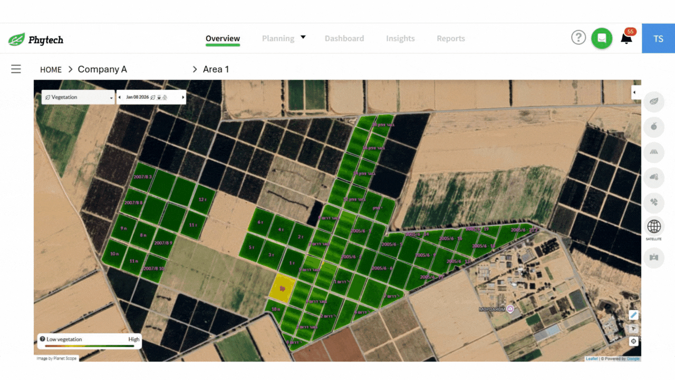Open the fruit growth layer icon
This screenshot has height=380, width=675.
click(654, 127)
